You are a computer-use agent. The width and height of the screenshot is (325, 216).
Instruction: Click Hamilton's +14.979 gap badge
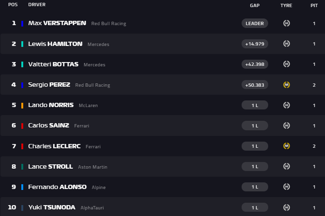255,44
